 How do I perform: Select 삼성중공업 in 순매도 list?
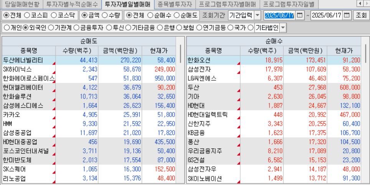pos(89,133)
